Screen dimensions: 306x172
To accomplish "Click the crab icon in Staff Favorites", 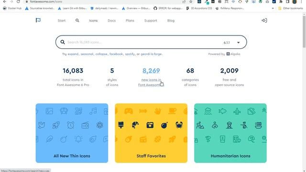I will point(179,125).
